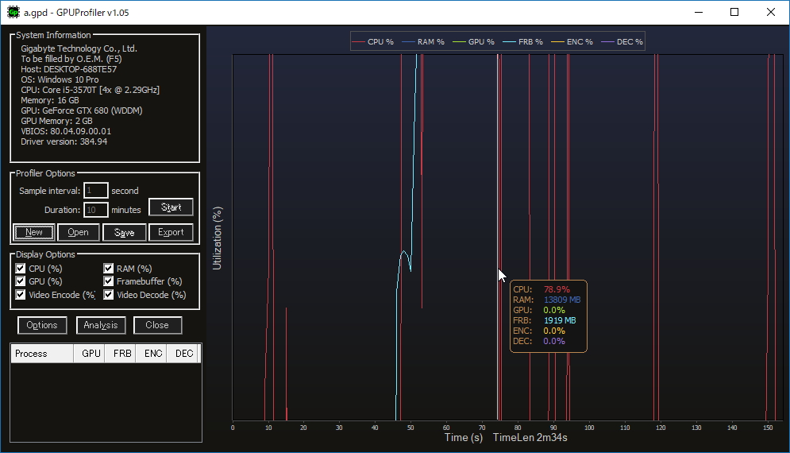Open the Options dialog button
Viewport: 790px width, 453px height.
click(x=42, y=325)
